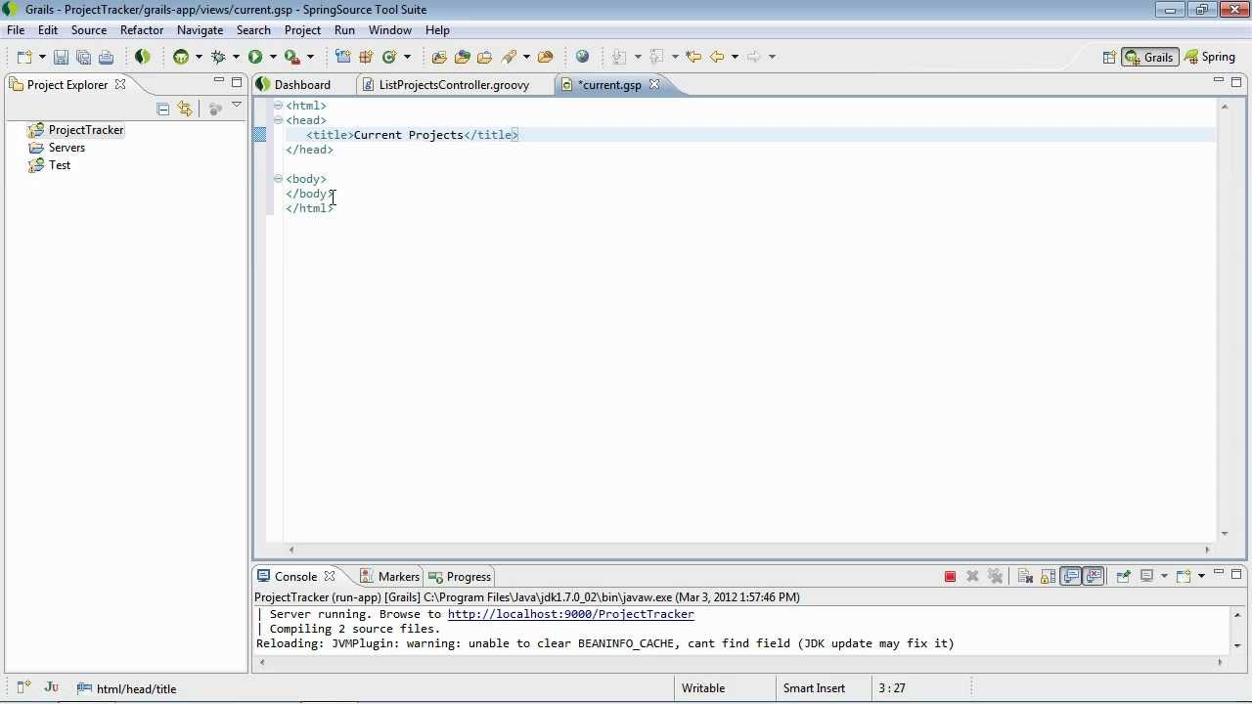Open the Window menu
The height and width of the screenshot is (704, 1252).
coord(389,30)
